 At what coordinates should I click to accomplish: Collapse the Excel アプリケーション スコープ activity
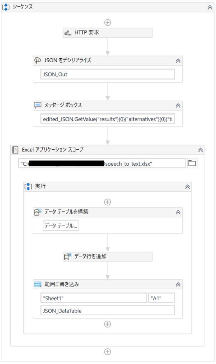coord(200,150)
